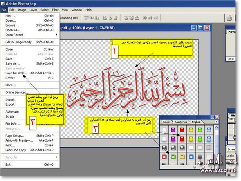
Task: Open the Filter menu
Action: [55, 10]
